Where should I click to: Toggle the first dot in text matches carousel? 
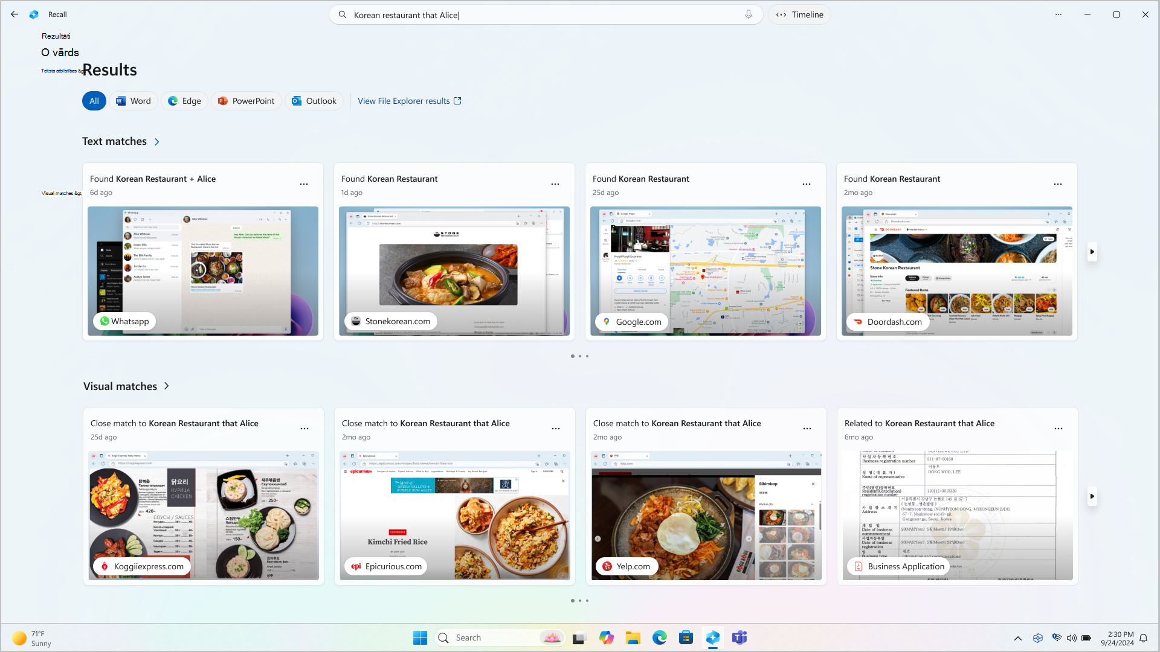click(573, 356)
